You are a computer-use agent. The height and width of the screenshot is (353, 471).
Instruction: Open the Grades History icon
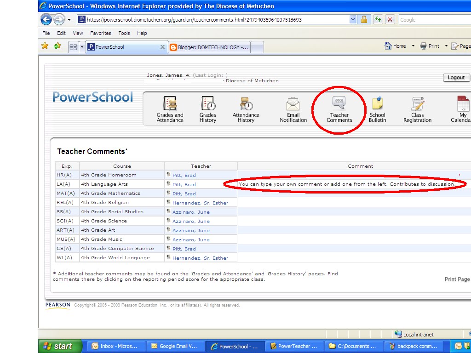pyautogui.click(x=207, y=109)
